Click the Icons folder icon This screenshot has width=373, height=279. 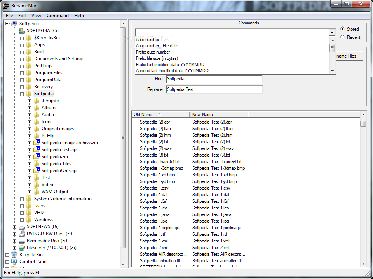[37, 122]
